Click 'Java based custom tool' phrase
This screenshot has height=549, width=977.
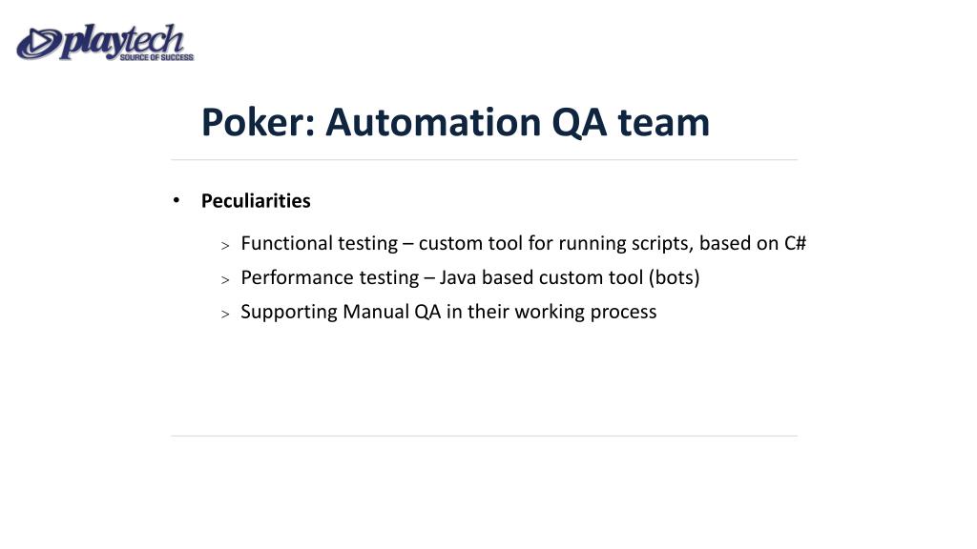(x=541, y=277)
